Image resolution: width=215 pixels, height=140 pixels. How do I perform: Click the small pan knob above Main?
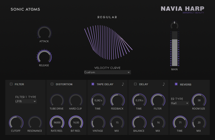pos(174,25)
